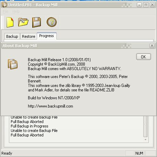Open the Help menu

16,11
